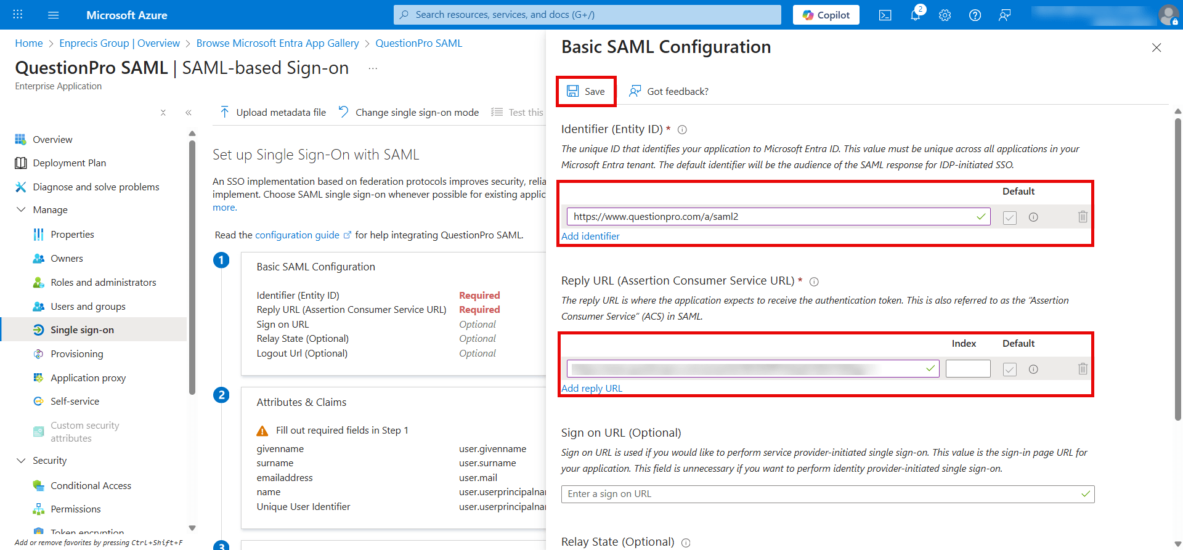Click Upload metadata file
The width and height of the screenshot is (1183, 550).
coord(273,113)
